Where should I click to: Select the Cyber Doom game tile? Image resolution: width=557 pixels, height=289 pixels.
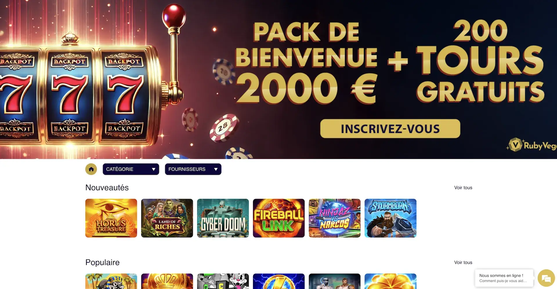(x=223, y=218)
